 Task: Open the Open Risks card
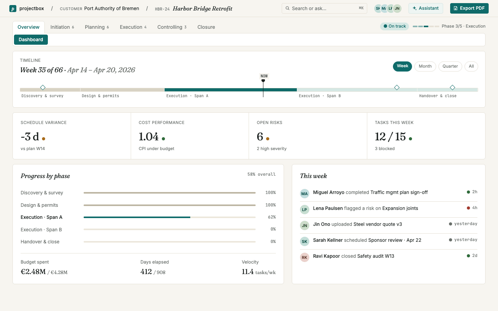coord(308,136)
